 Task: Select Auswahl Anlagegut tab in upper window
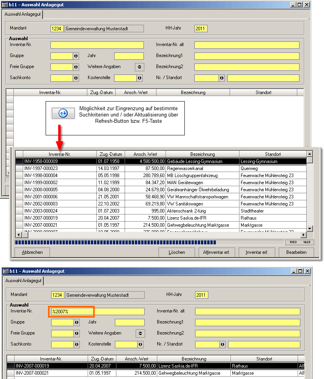pyautogui.click(x=23, y=14)
